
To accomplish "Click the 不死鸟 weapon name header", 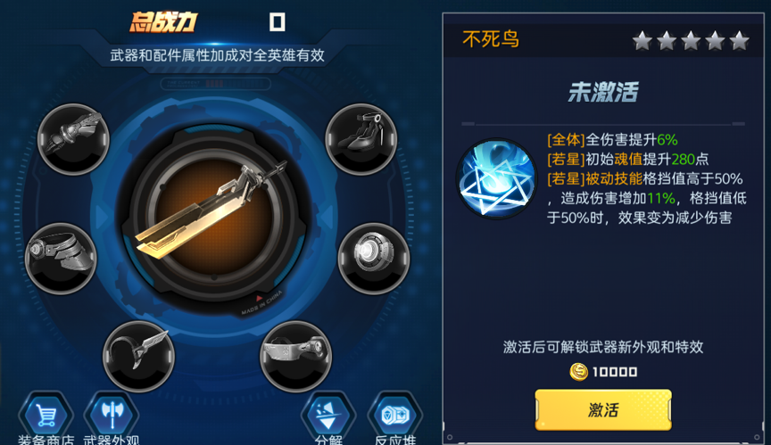I will click(491, 39).
